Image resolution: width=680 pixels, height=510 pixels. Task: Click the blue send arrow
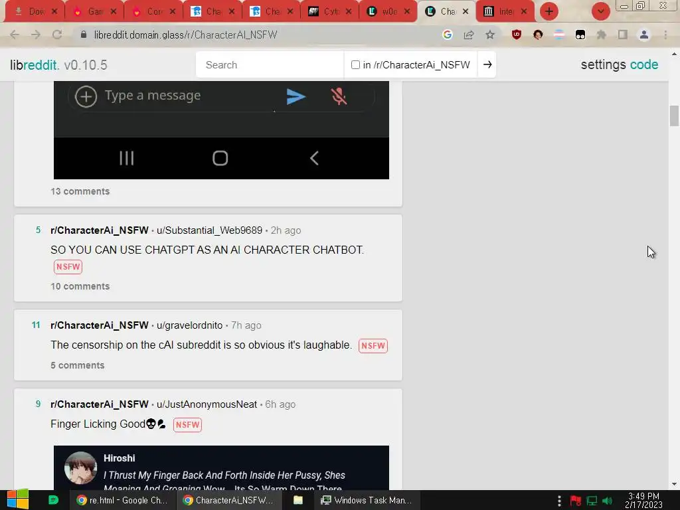click(x=296, y=97)
